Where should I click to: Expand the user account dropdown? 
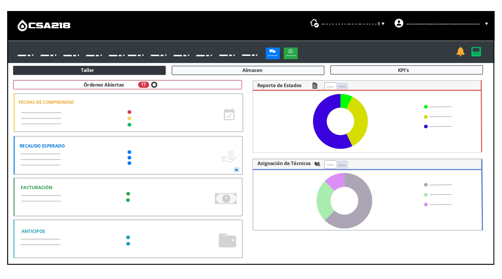click(x=486, y=24)
